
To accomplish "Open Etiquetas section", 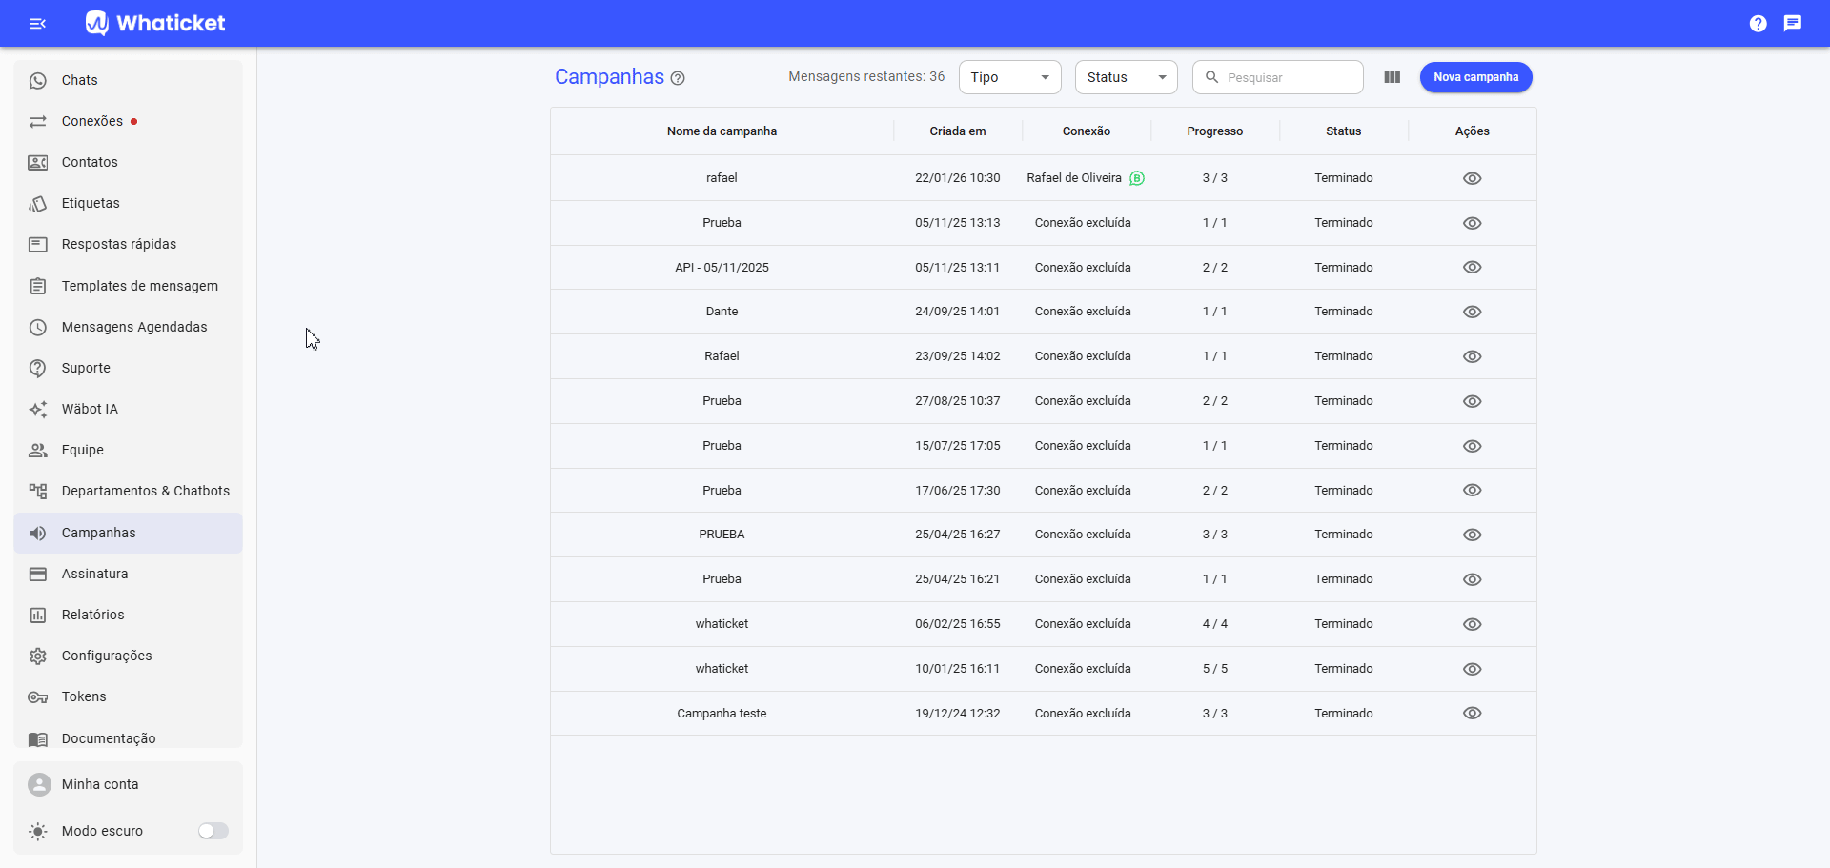I will pyautogui.click(x=128, y=203).
